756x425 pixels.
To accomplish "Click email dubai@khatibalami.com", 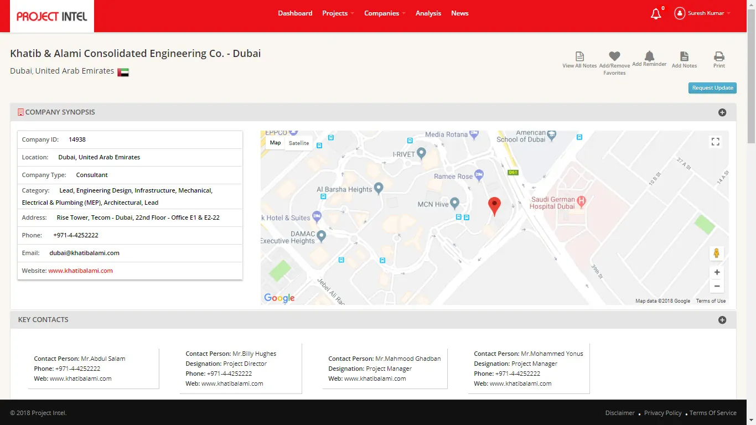I will (85, 253).
